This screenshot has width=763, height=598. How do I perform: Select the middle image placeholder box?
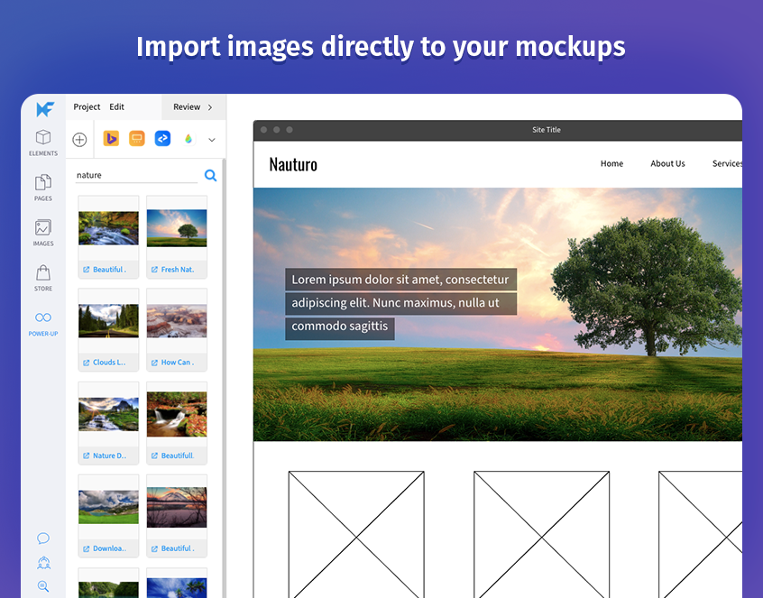541,534
